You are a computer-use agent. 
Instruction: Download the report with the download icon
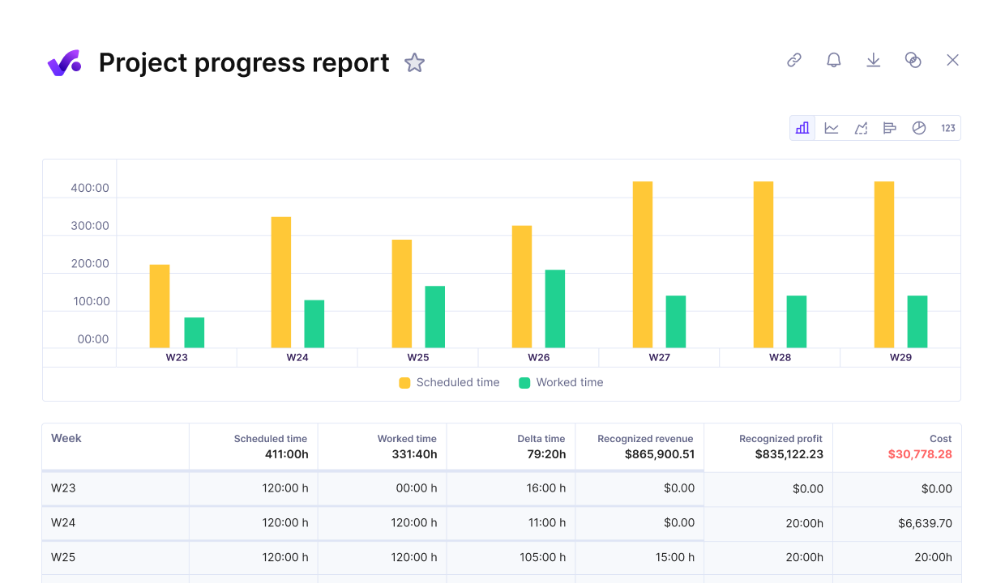click(873, 60)
